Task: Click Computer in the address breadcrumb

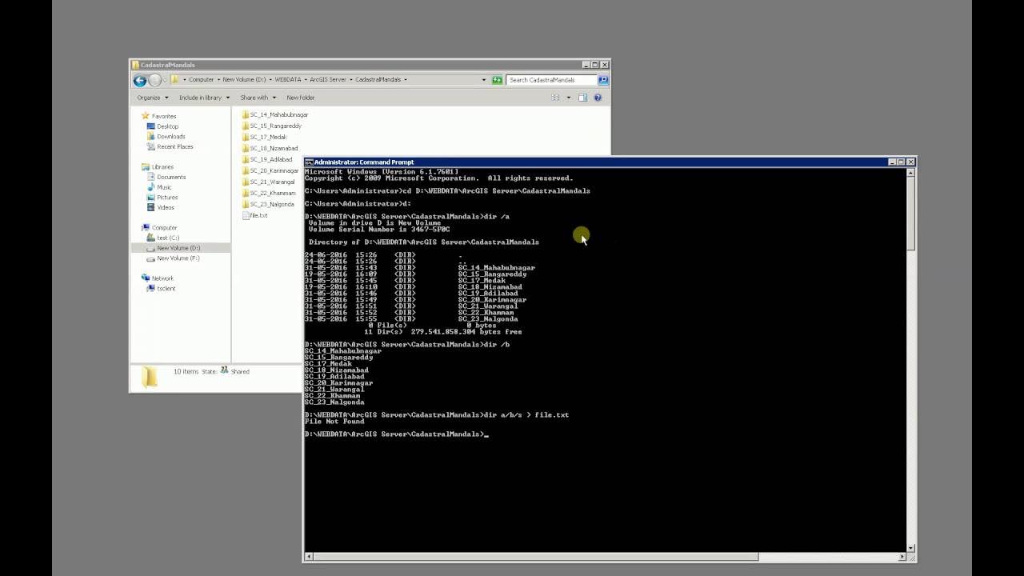Action: tap(202, 80)
